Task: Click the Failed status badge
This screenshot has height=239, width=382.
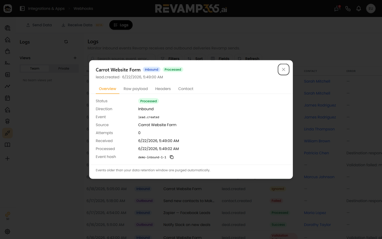Action: point(276,201)
